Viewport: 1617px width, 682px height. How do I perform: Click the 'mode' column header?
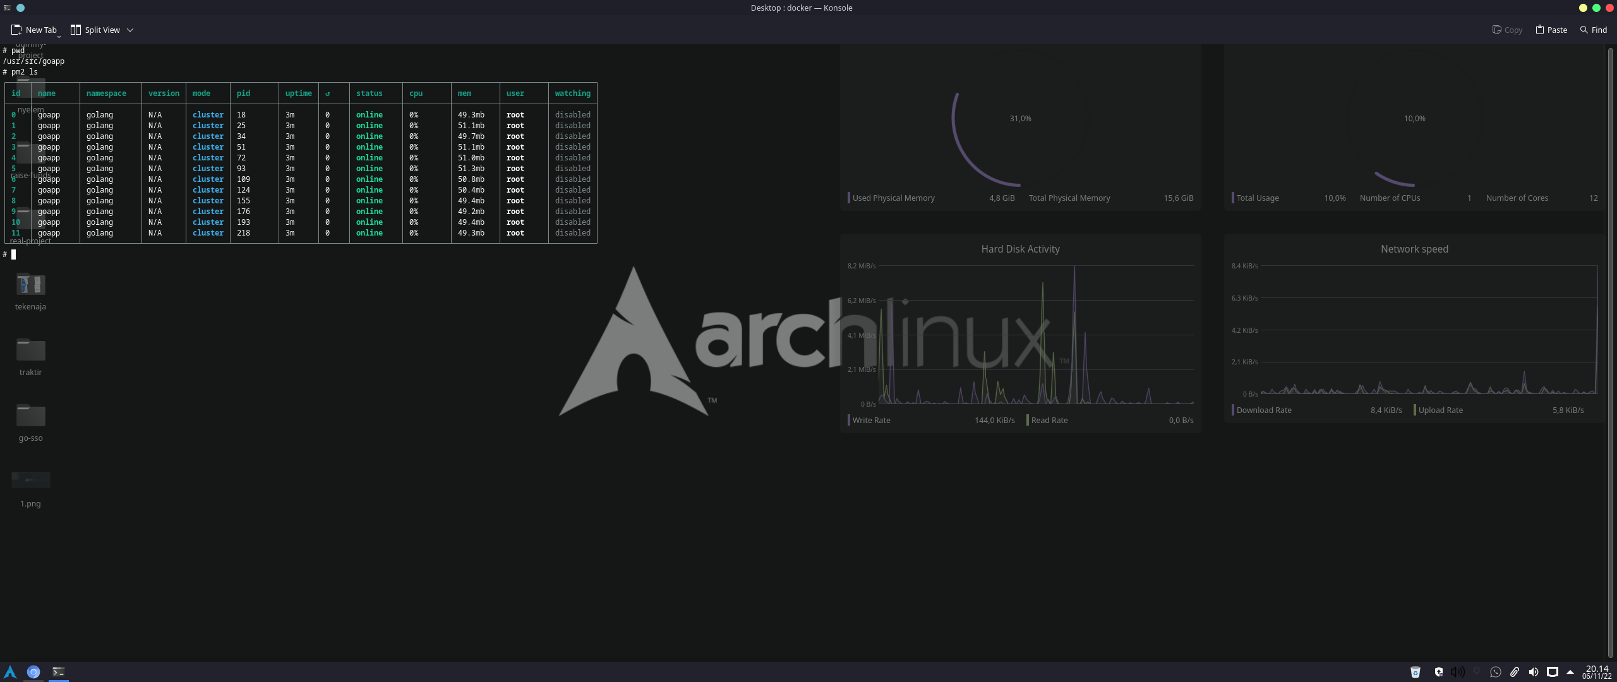coord(201,93)
